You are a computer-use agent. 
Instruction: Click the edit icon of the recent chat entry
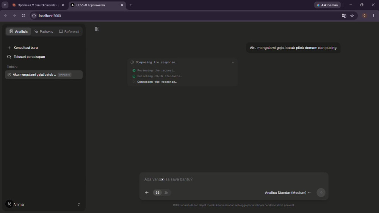point(9,75)
